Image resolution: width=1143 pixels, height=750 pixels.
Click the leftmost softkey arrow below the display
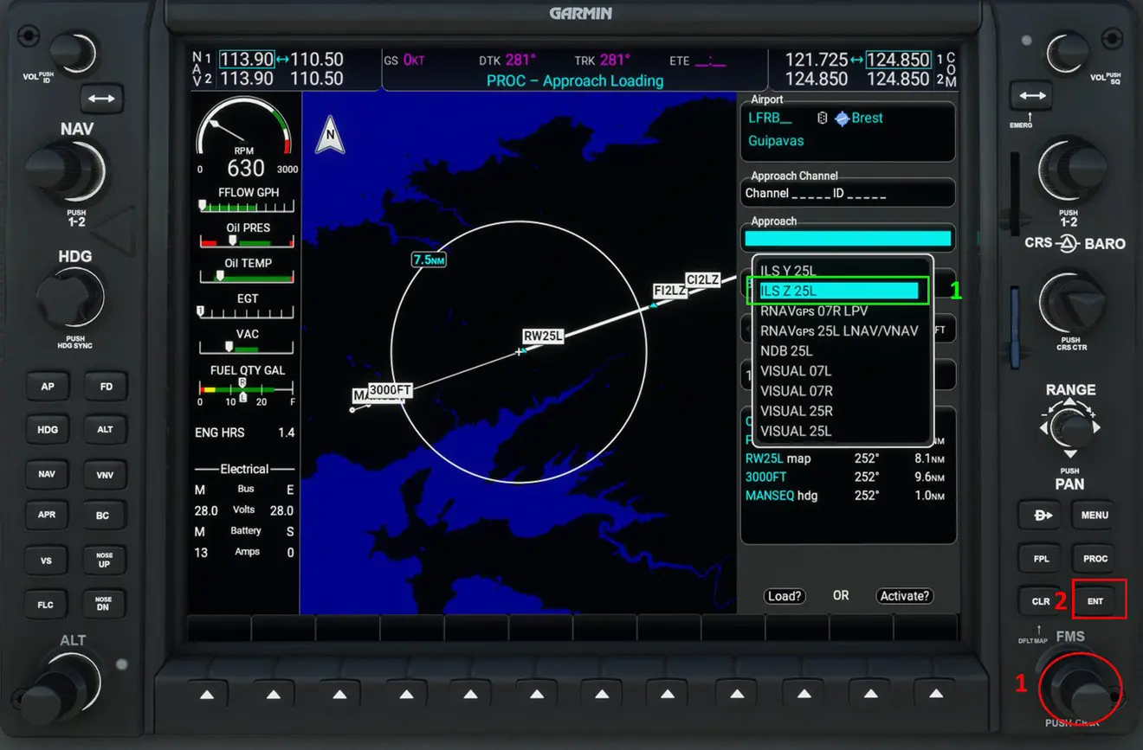click(x=207, y=695)
